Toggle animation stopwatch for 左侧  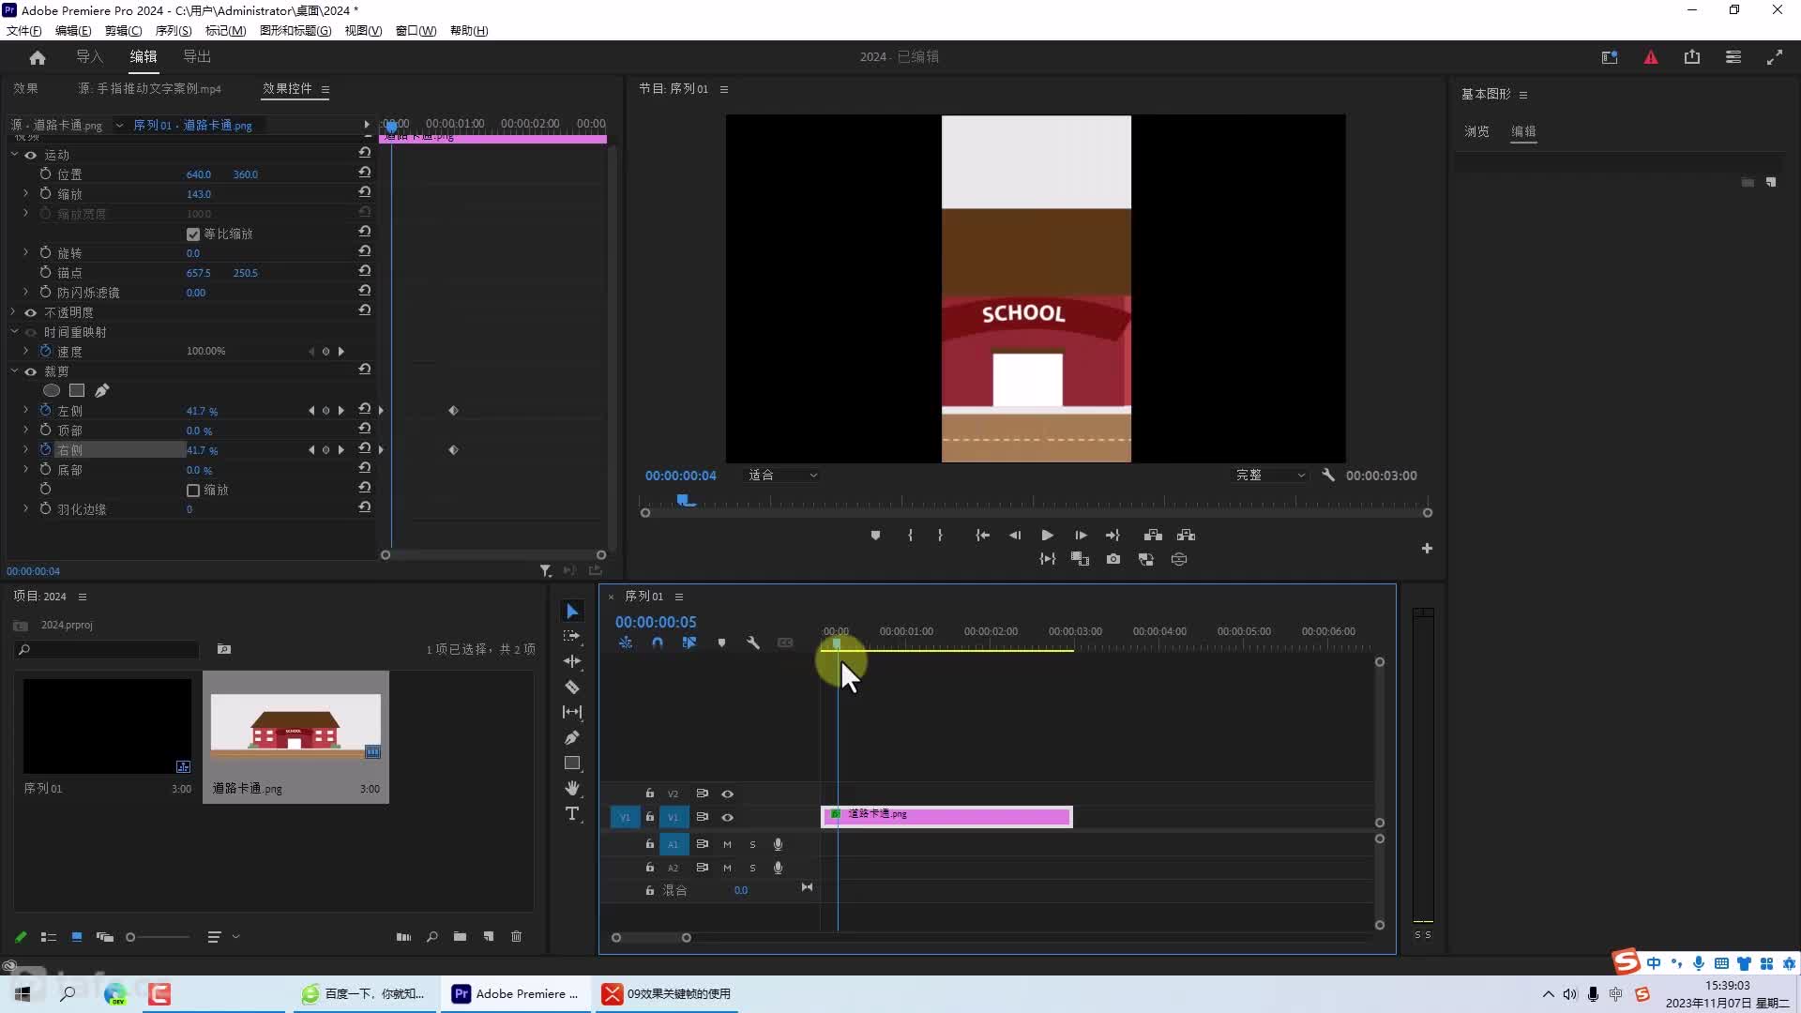(x=45, y=410)
